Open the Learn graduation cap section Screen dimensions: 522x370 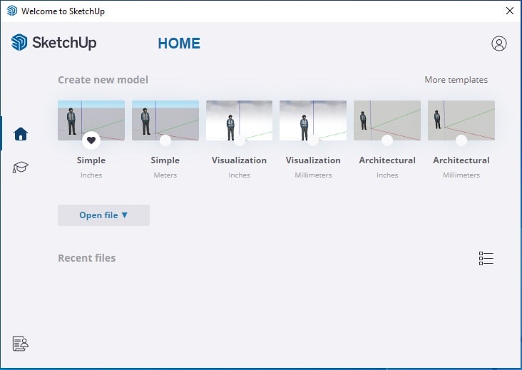20,167
